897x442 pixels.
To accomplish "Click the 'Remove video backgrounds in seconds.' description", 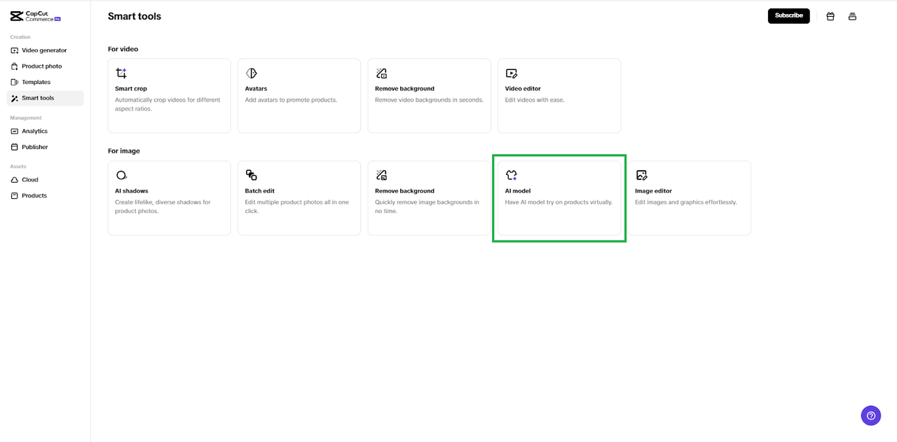I will click(429, 100).
